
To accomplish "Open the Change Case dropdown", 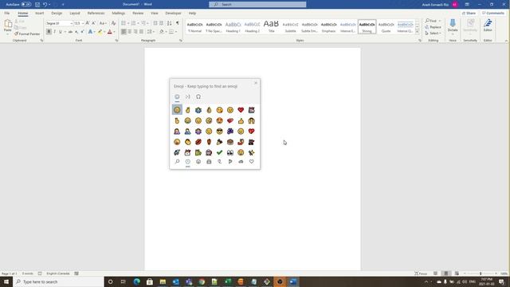I will click(103, 23).
